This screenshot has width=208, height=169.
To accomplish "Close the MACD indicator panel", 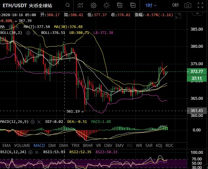I will pos(39,122).
